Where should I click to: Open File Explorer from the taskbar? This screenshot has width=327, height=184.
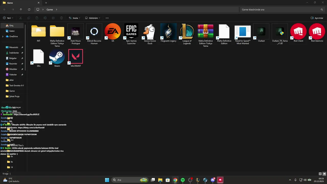point(160,180)
